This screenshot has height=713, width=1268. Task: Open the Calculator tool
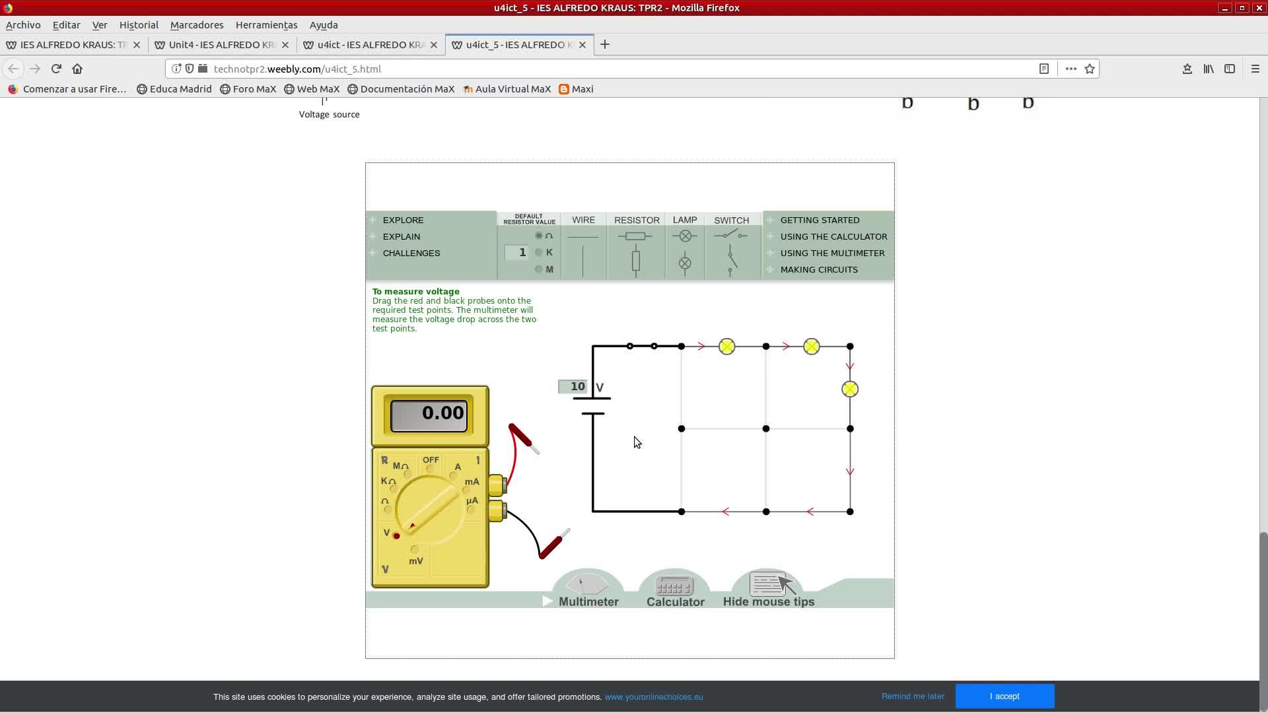[674, 587]
